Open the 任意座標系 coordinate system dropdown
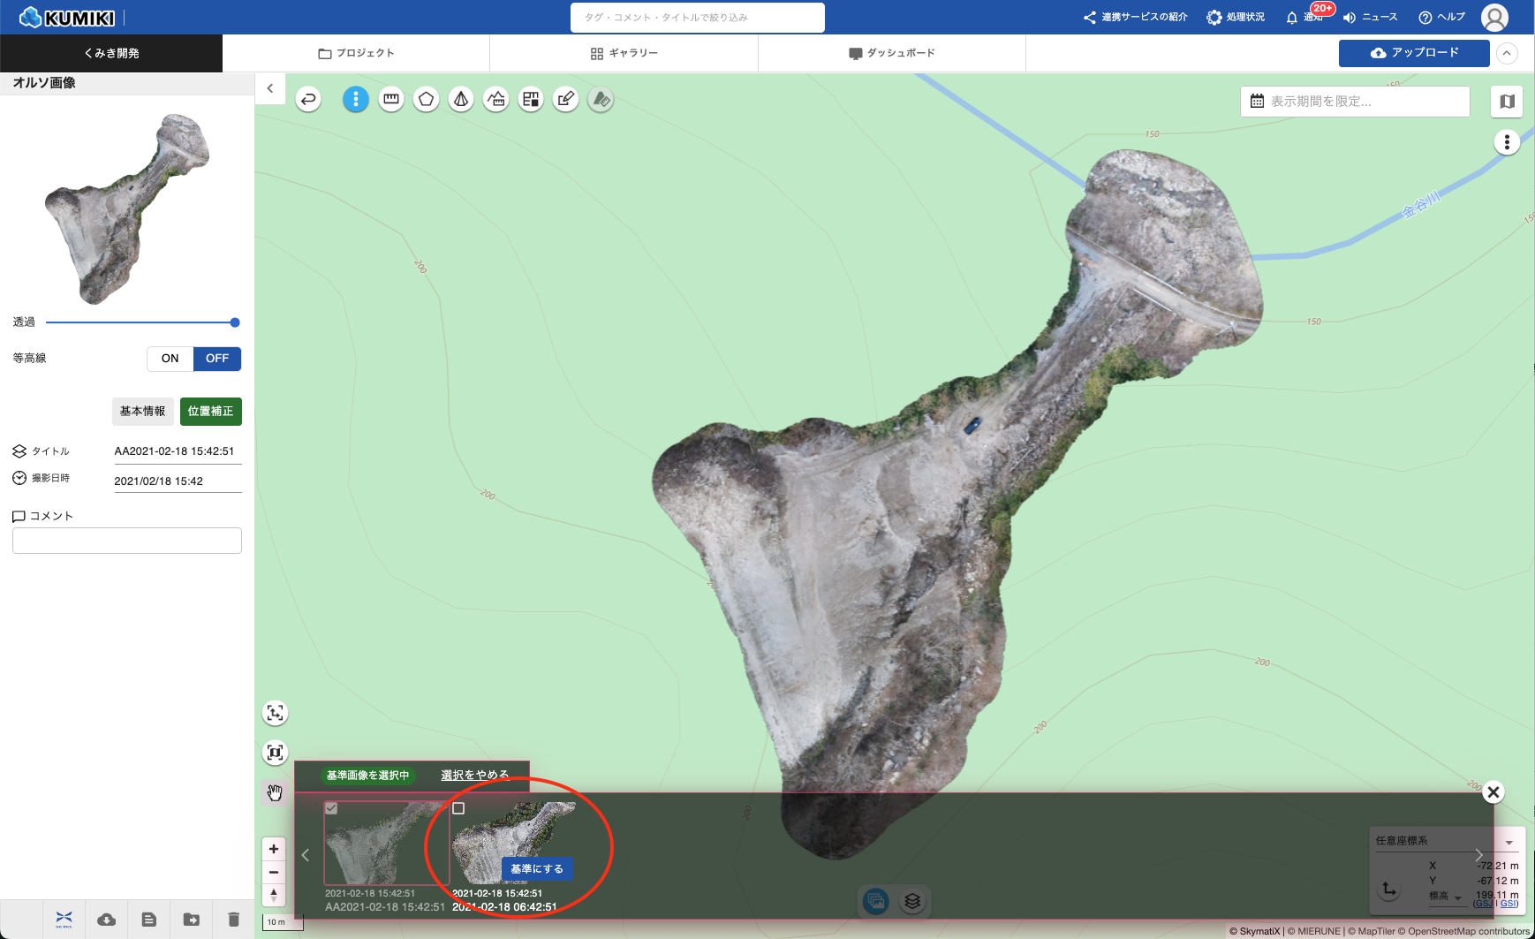The width and height of the screenshot is (1535, 939). (1509, 842)
